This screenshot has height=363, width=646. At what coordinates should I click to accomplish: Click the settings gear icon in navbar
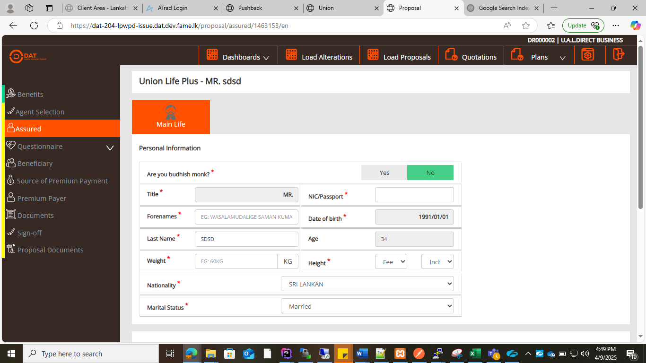pyautogui.click(x=587, y=55)
